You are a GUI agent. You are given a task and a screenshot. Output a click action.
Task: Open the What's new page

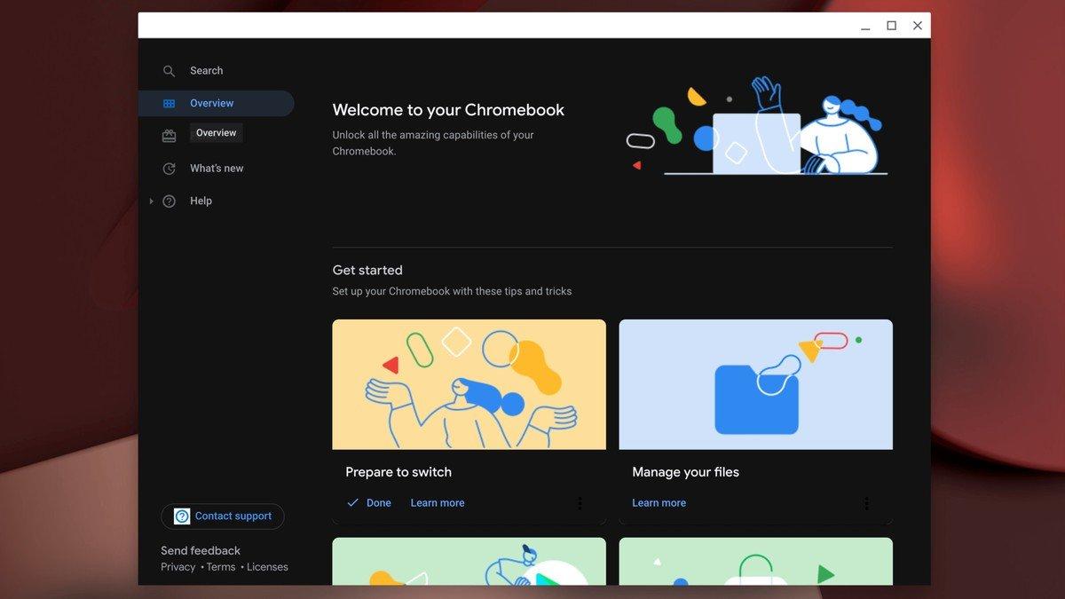[x=216, y=168]
